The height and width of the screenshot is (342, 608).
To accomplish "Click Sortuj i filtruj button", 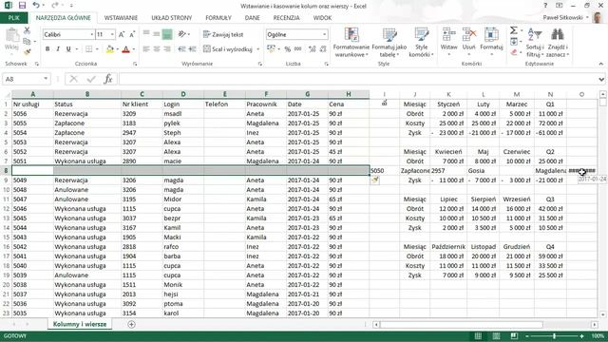I will point(535,43).
